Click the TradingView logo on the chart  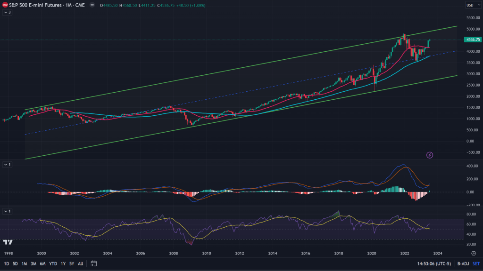point(8,242)
